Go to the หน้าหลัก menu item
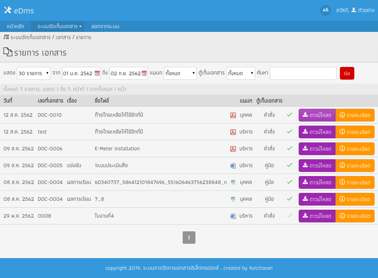Viewport: 378px width, 278px height. coord(15,26)
